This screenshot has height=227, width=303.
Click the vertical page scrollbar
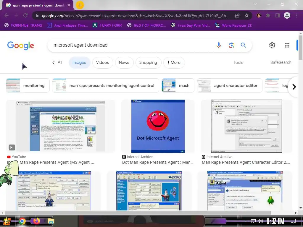click(x=301, y=48)
